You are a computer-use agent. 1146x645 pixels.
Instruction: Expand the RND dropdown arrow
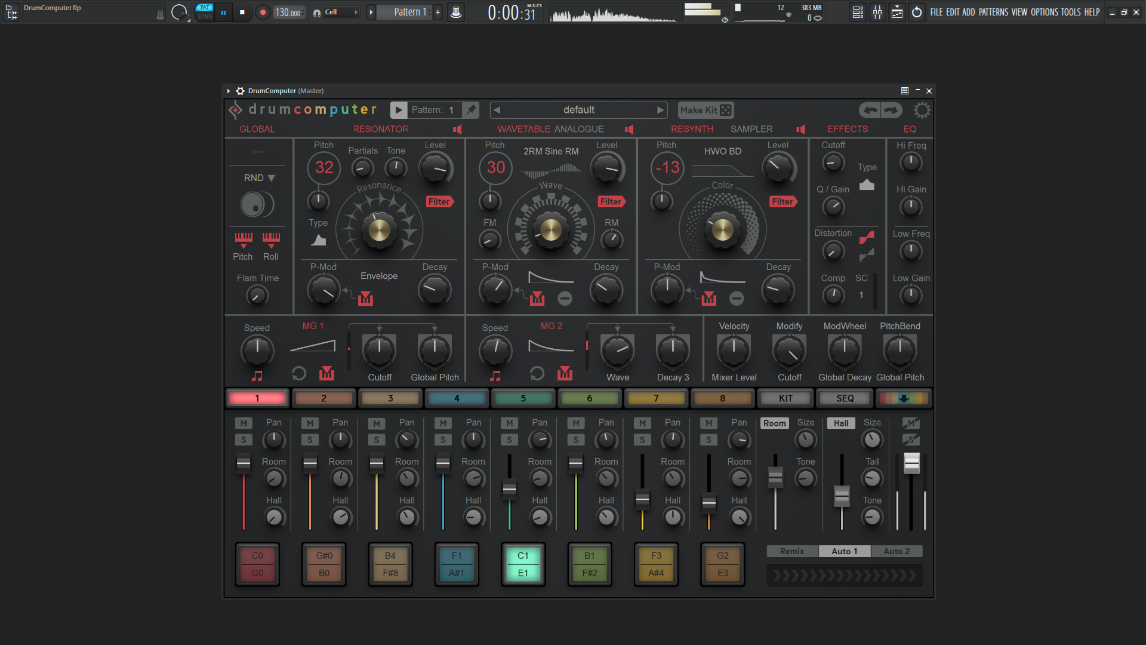pos(272,178)
